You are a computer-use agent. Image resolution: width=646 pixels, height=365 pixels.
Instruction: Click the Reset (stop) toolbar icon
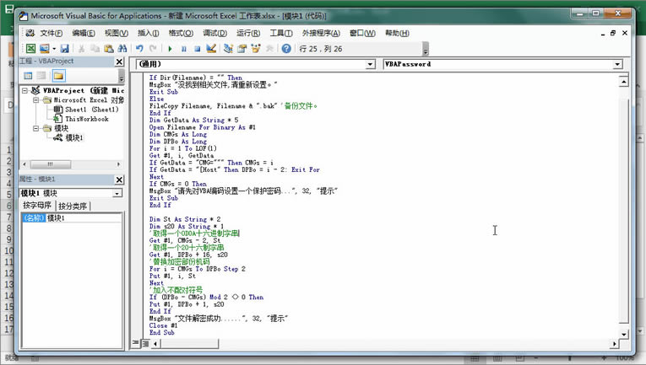click(197, 49)
